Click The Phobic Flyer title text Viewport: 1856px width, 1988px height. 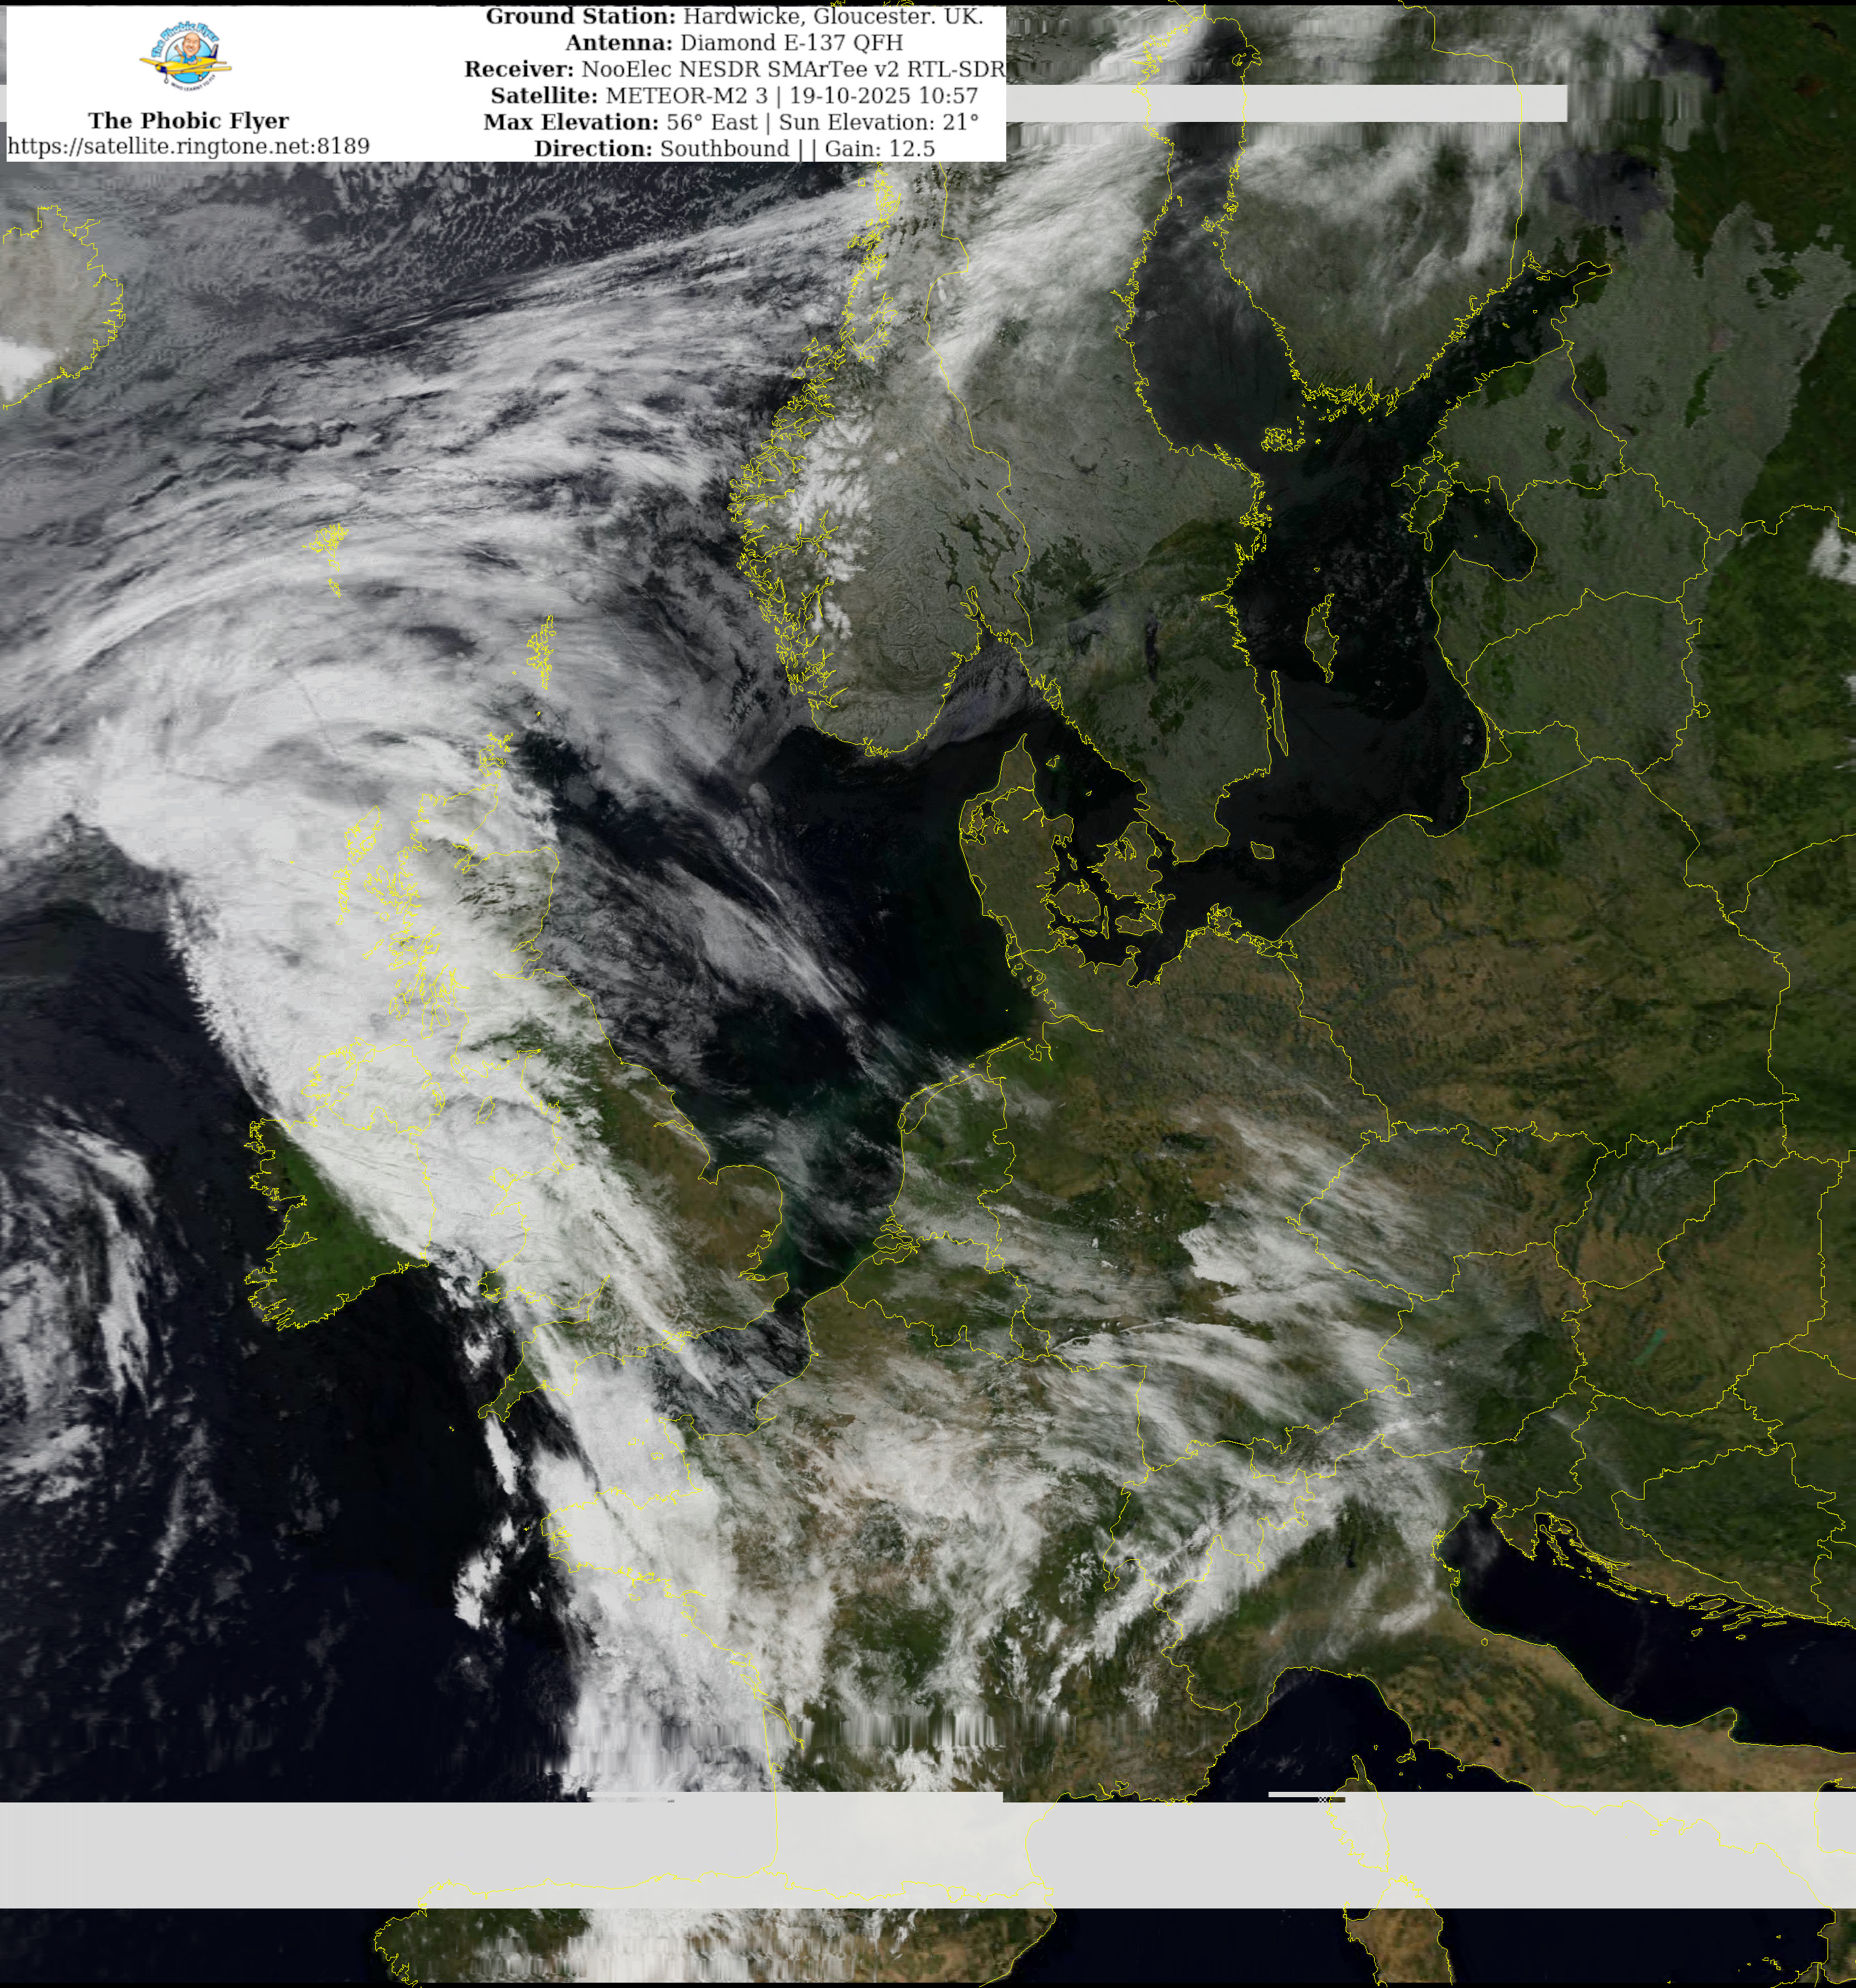188,121
